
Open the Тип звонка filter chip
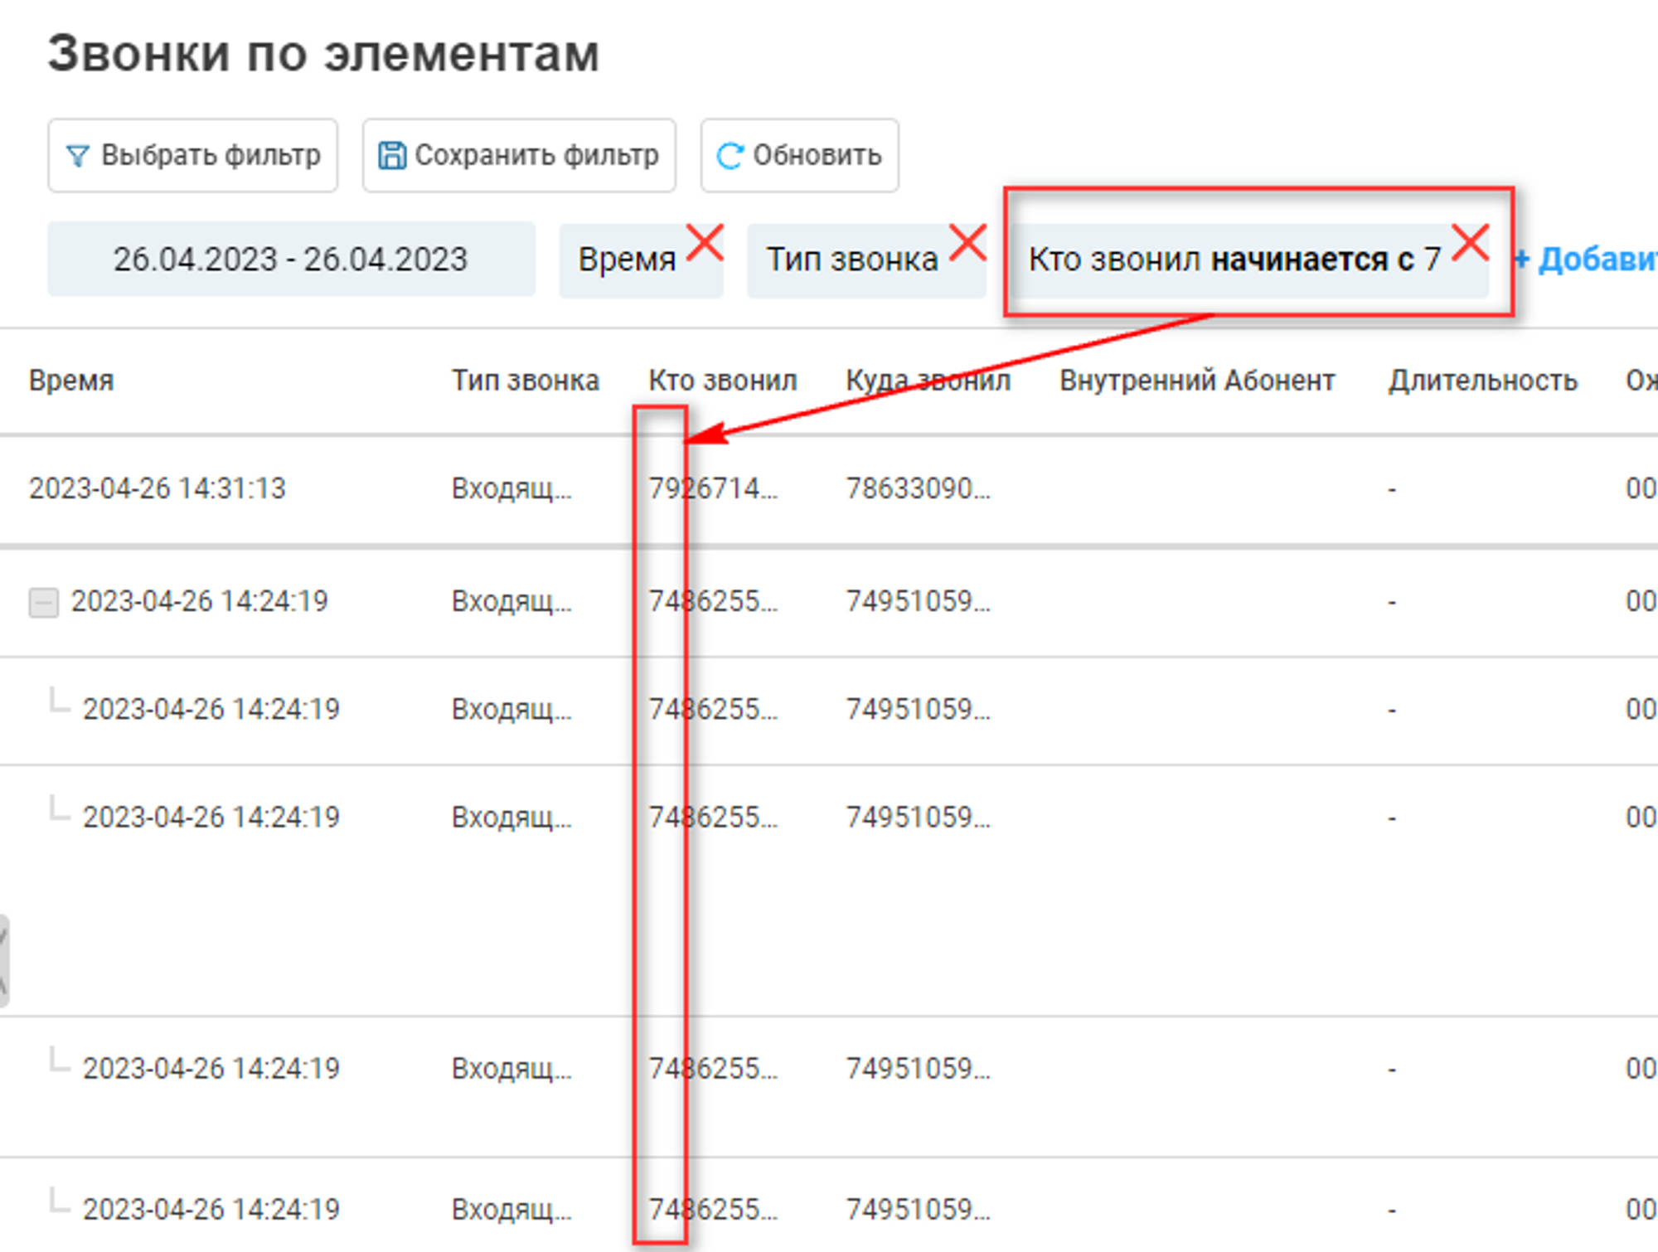pos(851,260)
